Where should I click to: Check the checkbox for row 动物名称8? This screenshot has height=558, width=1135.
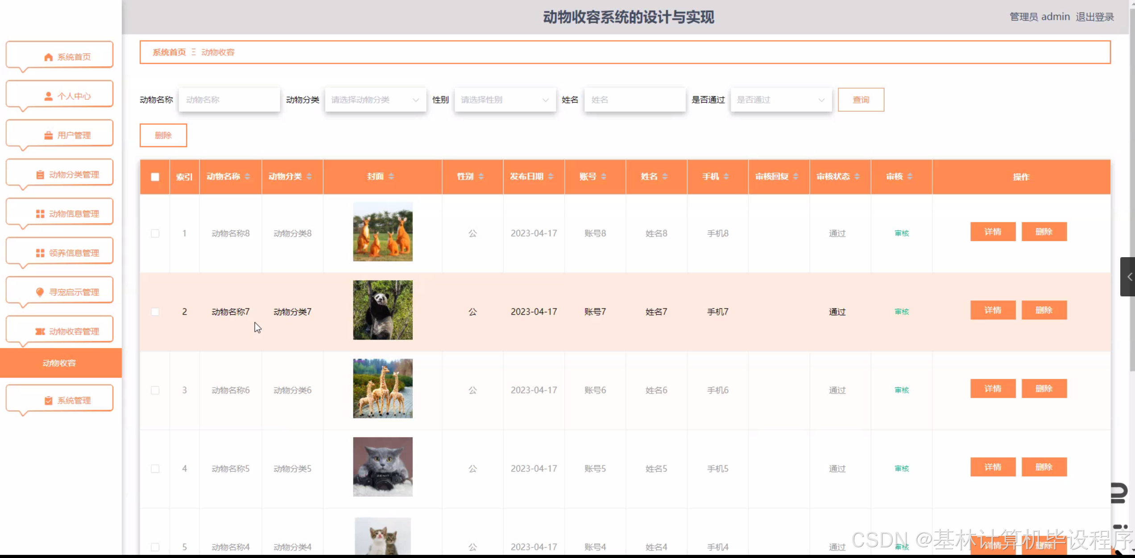coord(155,234)
